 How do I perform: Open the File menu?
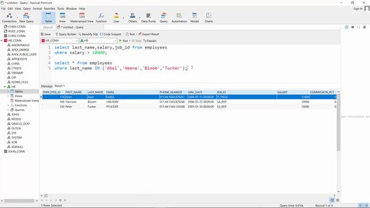(x=3, y=9)
